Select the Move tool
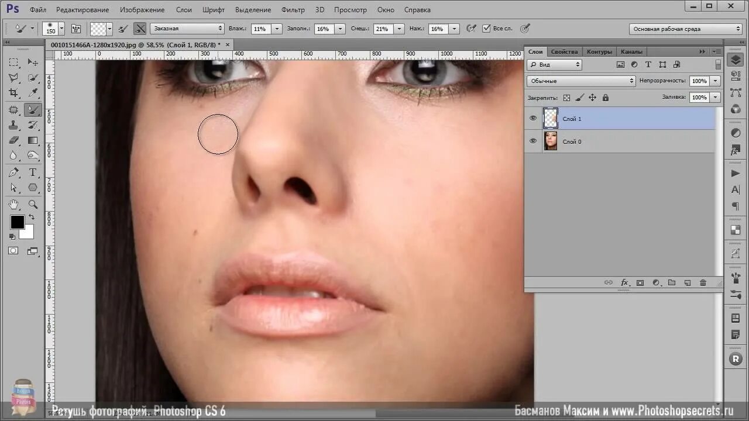The width and height of the screenshot is (749, 421). pos(33,62)
